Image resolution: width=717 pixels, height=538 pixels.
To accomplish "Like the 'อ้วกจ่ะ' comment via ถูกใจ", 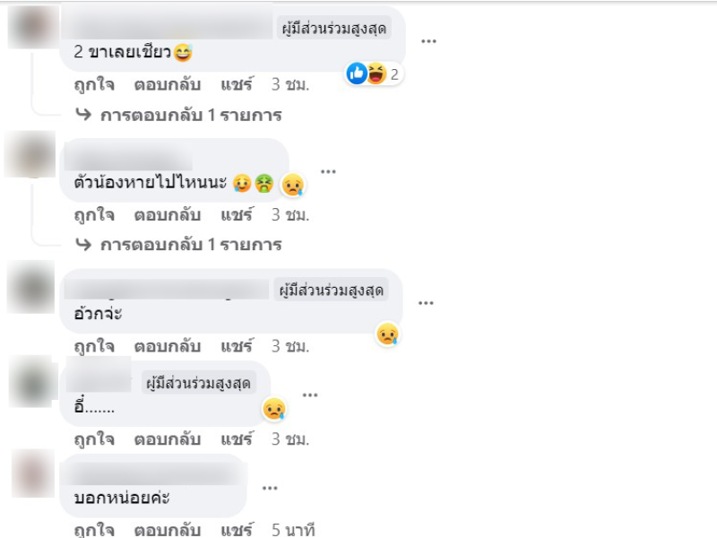I will 94,346.
